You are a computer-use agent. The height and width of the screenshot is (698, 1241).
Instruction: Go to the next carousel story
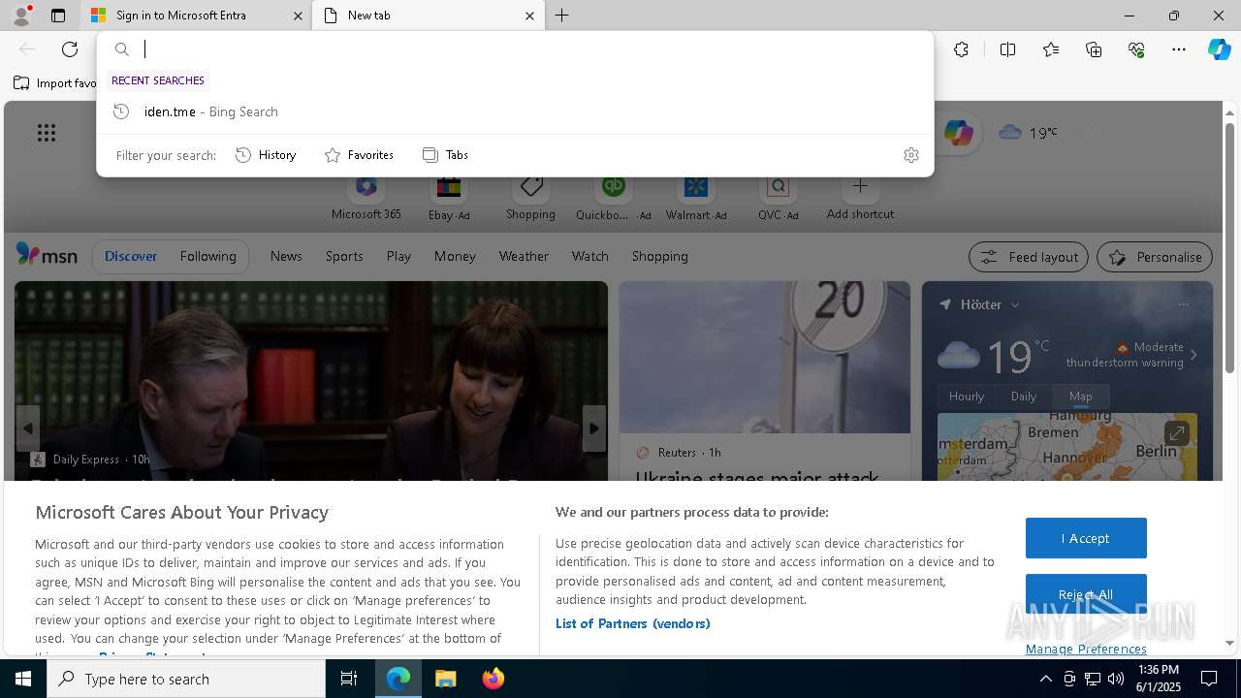(x=594, y=428)
